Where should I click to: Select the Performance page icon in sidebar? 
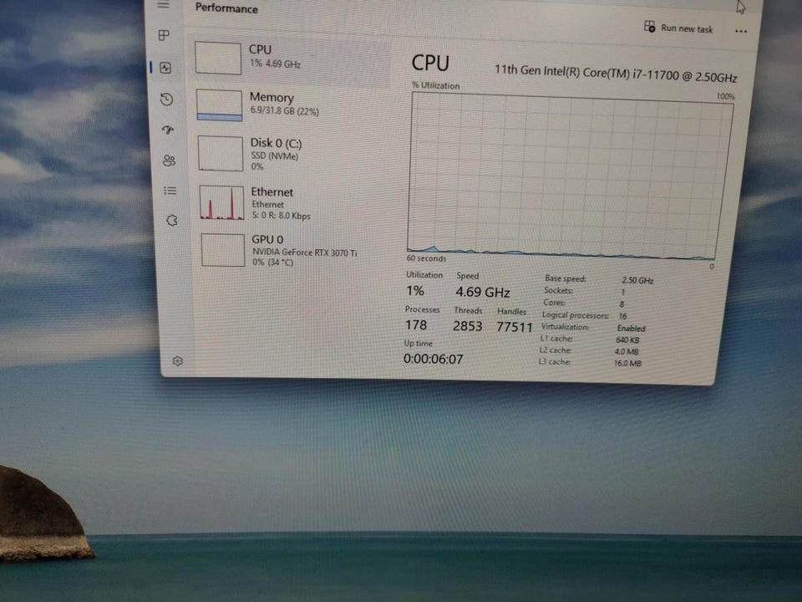click(x=165, y=68)
